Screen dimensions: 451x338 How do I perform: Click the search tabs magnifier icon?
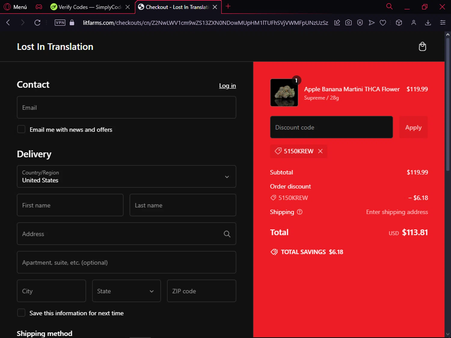point(389,6)
